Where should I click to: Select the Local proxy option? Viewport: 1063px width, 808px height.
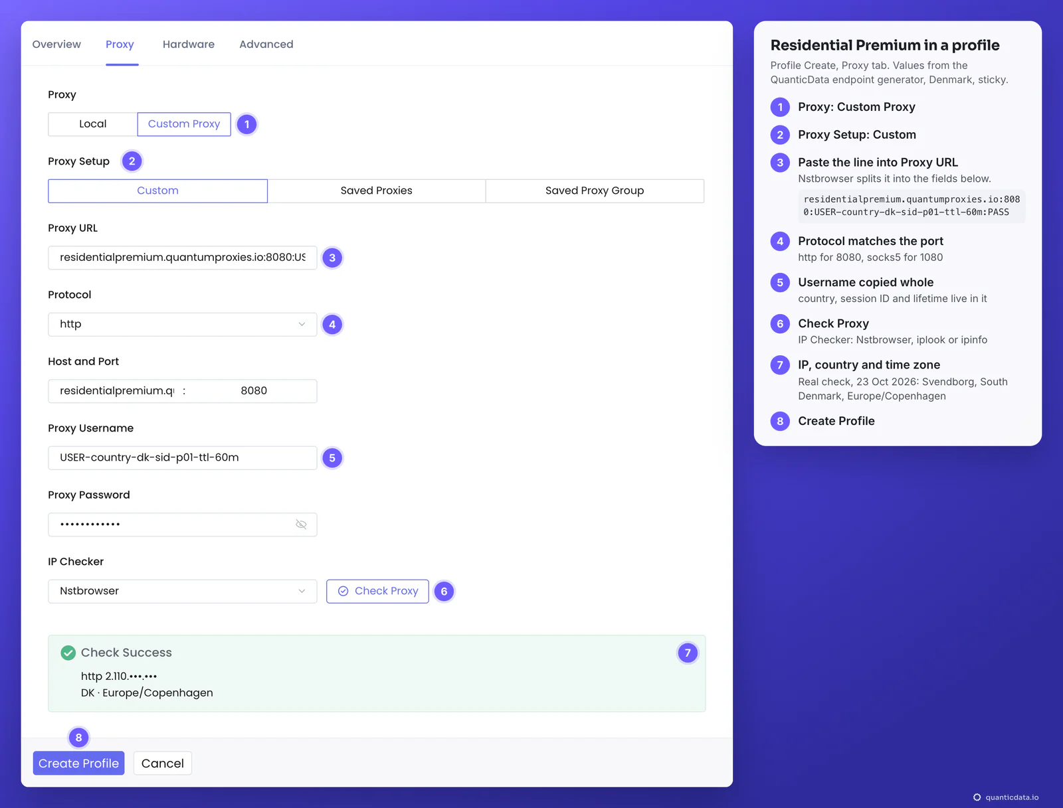(92, 124)
